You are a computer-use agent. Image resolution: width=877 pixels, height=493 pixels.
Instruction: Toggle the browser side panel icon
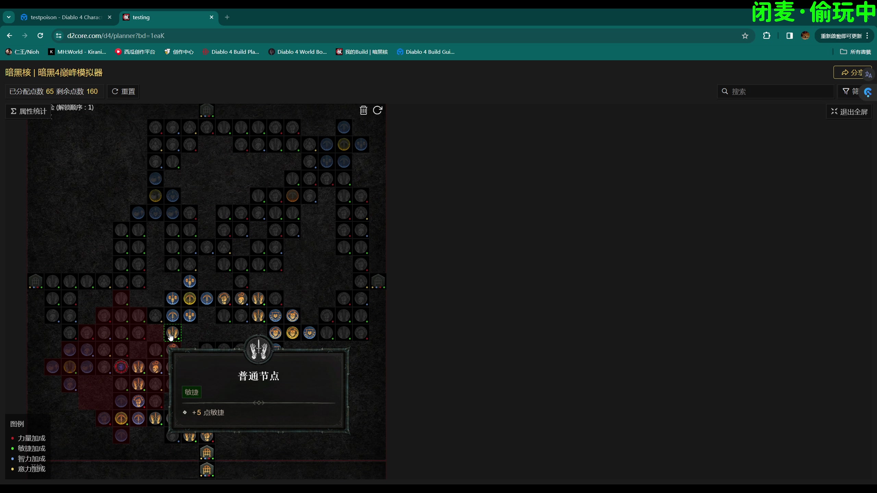tap(790, 36)
